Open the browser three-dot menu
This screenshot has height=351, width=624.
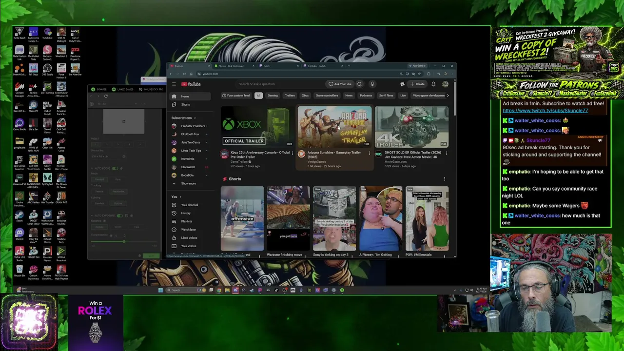pyautogui.click(x=451, y=74)
